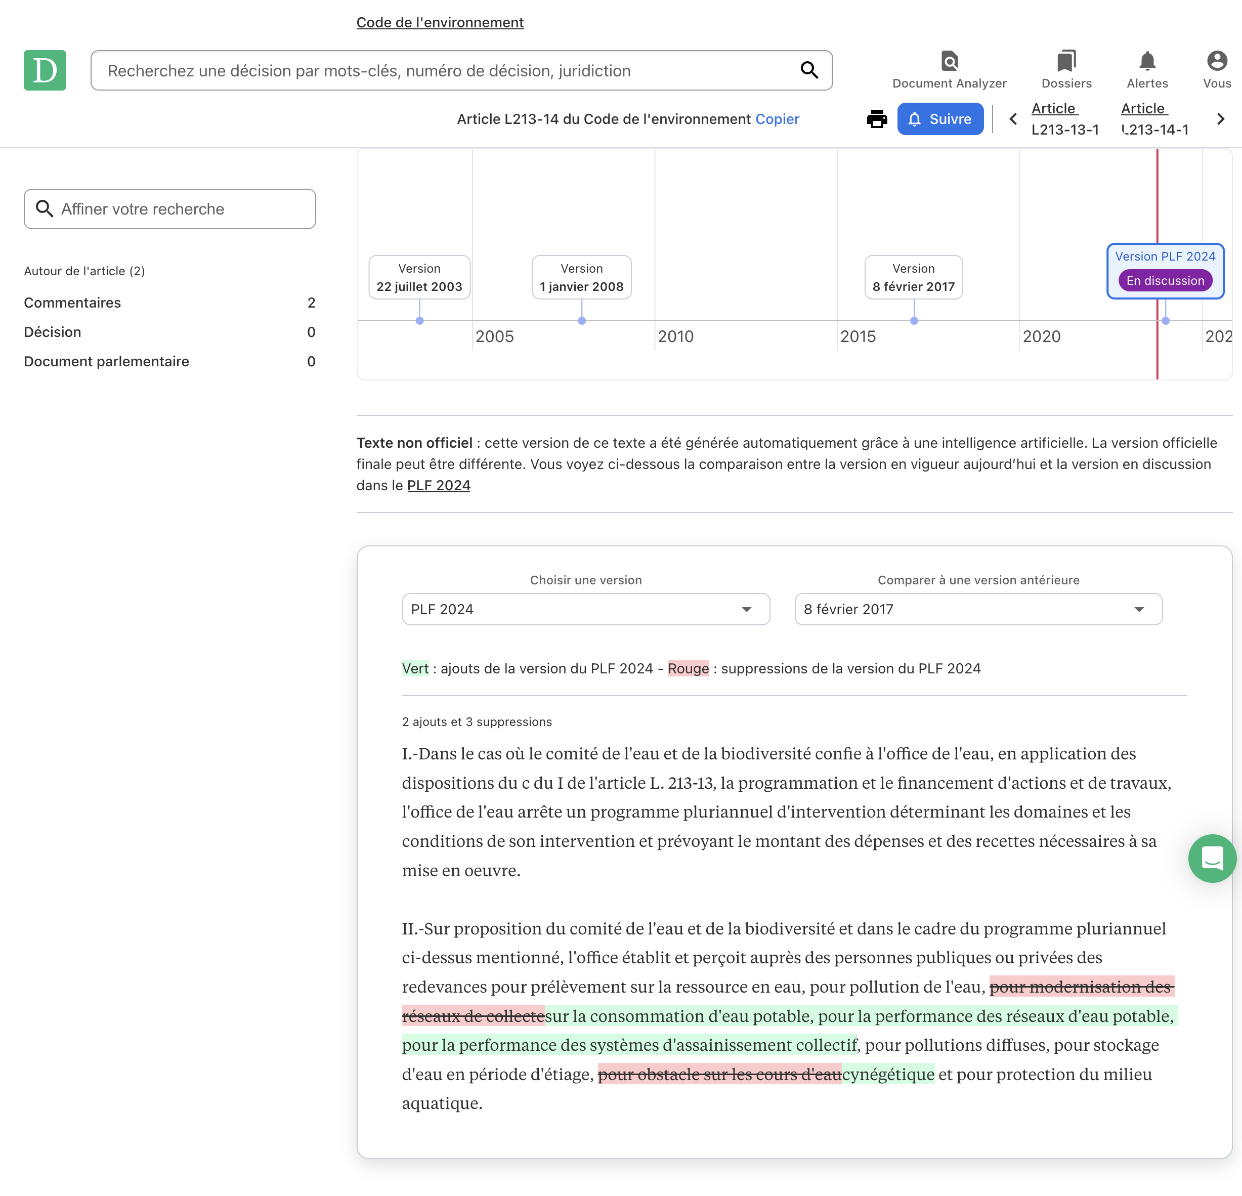Open the Dossiers panel
Viewport: 1242px width, 1196px height.
1066,69
